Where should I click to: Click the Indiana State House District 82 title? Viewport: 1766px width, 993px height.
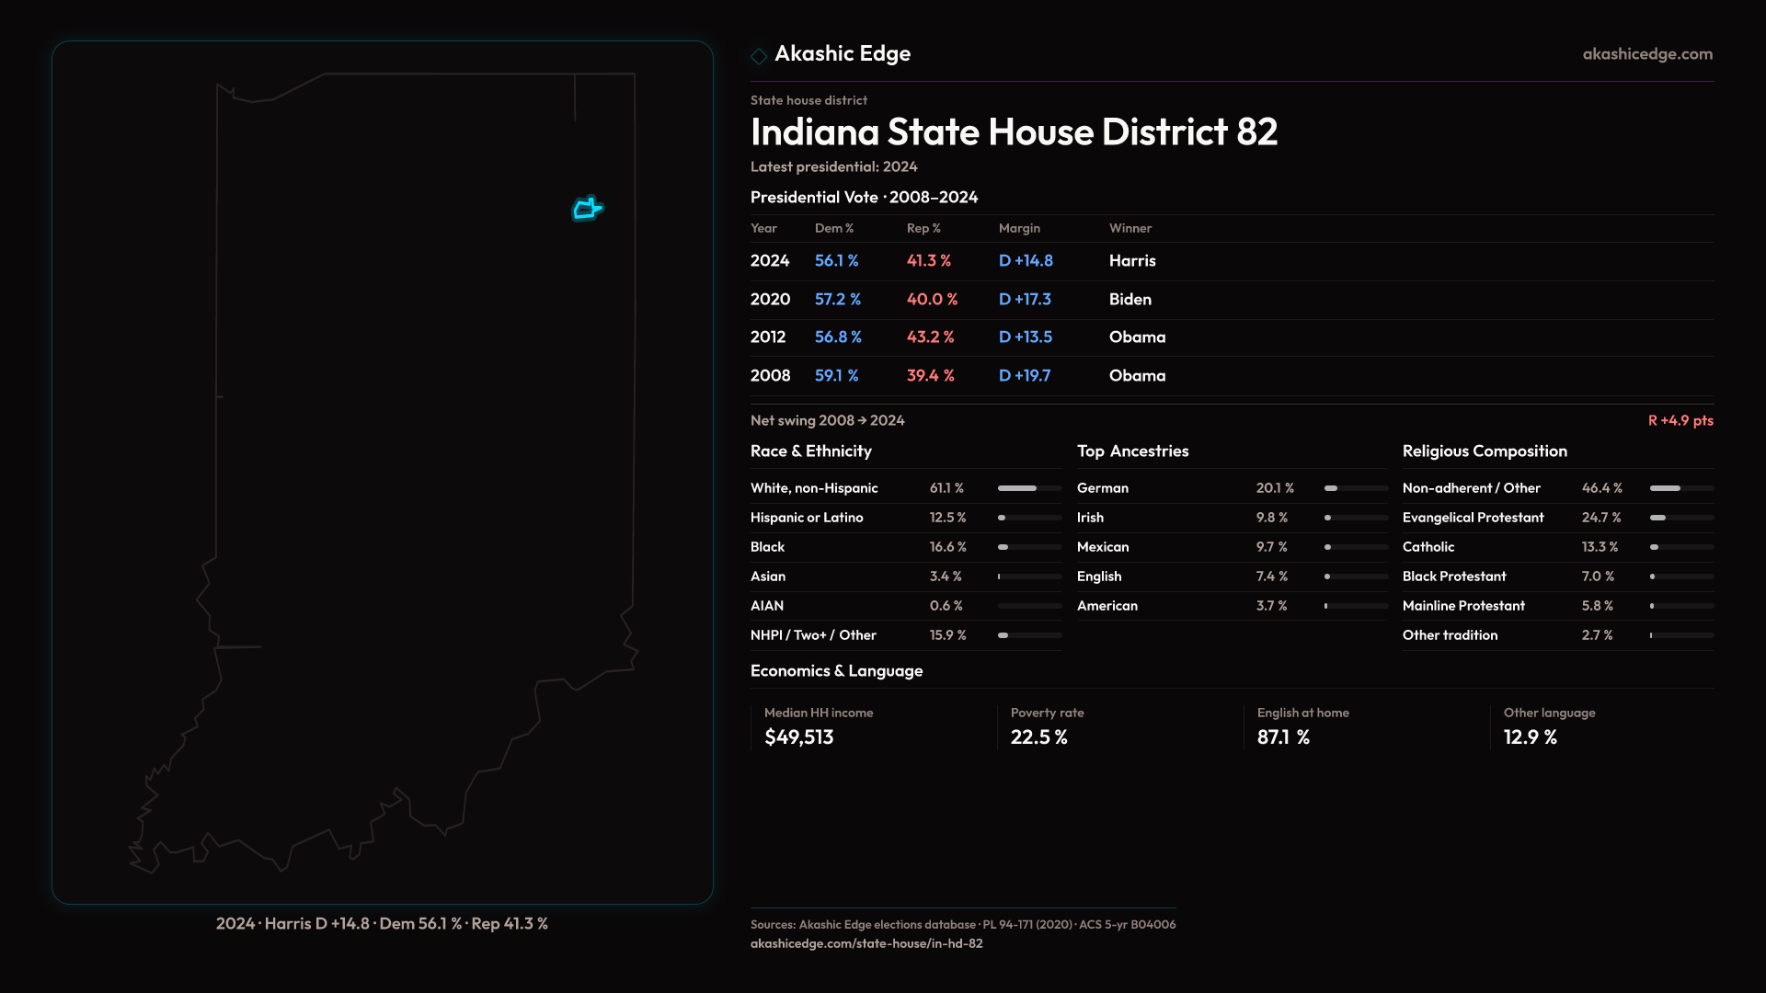click(x=1013, y=132)
